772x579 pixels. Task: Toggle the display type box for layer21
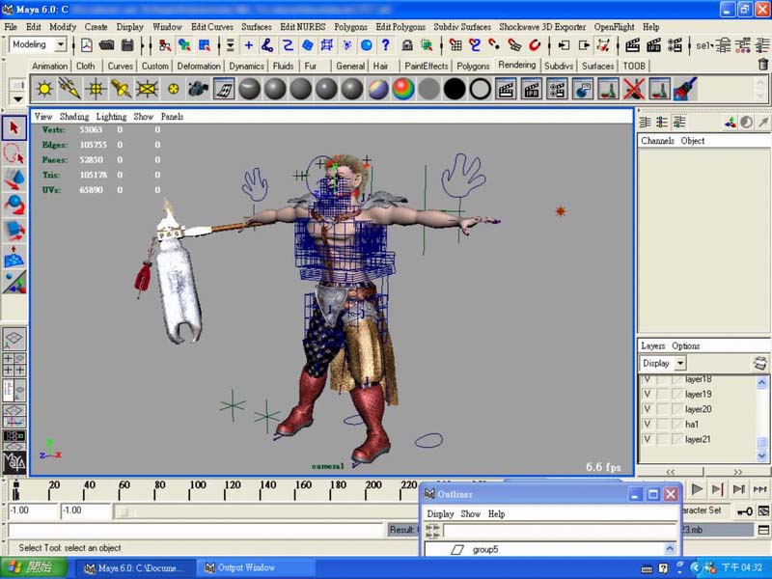tap(662, 439)
